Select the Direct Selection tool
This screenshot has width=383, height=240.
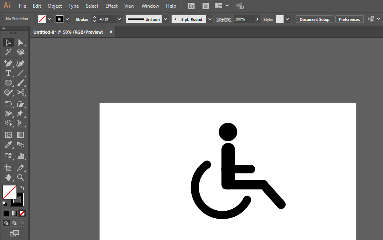pyautogui.click(x=20, y=42)
